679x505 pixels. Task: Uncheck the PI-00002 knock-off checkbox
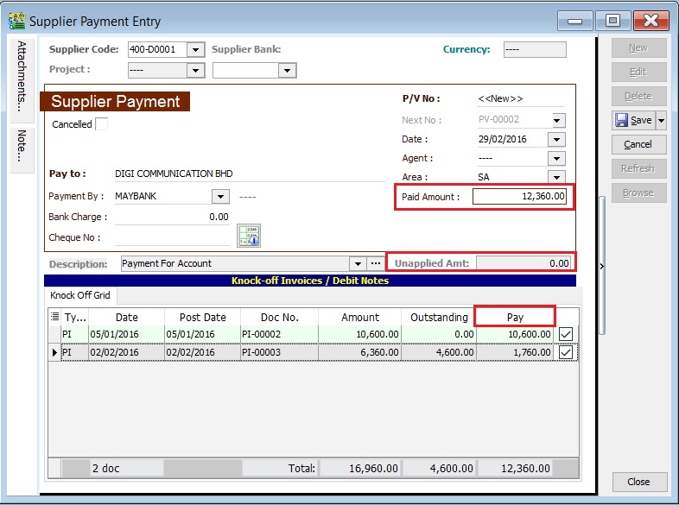(566, 334)
